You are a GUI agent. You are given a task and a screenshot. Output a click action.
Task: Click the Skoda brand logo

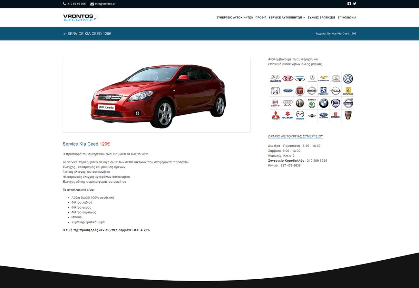312,103
